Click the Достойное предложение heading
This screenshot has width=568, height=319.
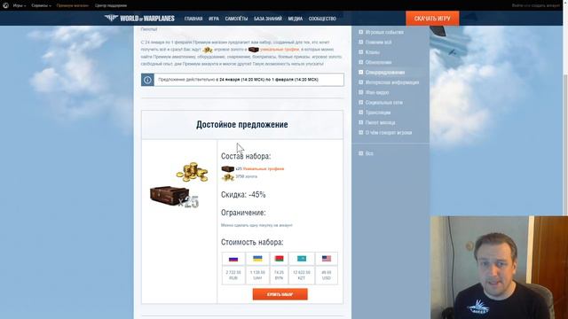click(242, 124)
